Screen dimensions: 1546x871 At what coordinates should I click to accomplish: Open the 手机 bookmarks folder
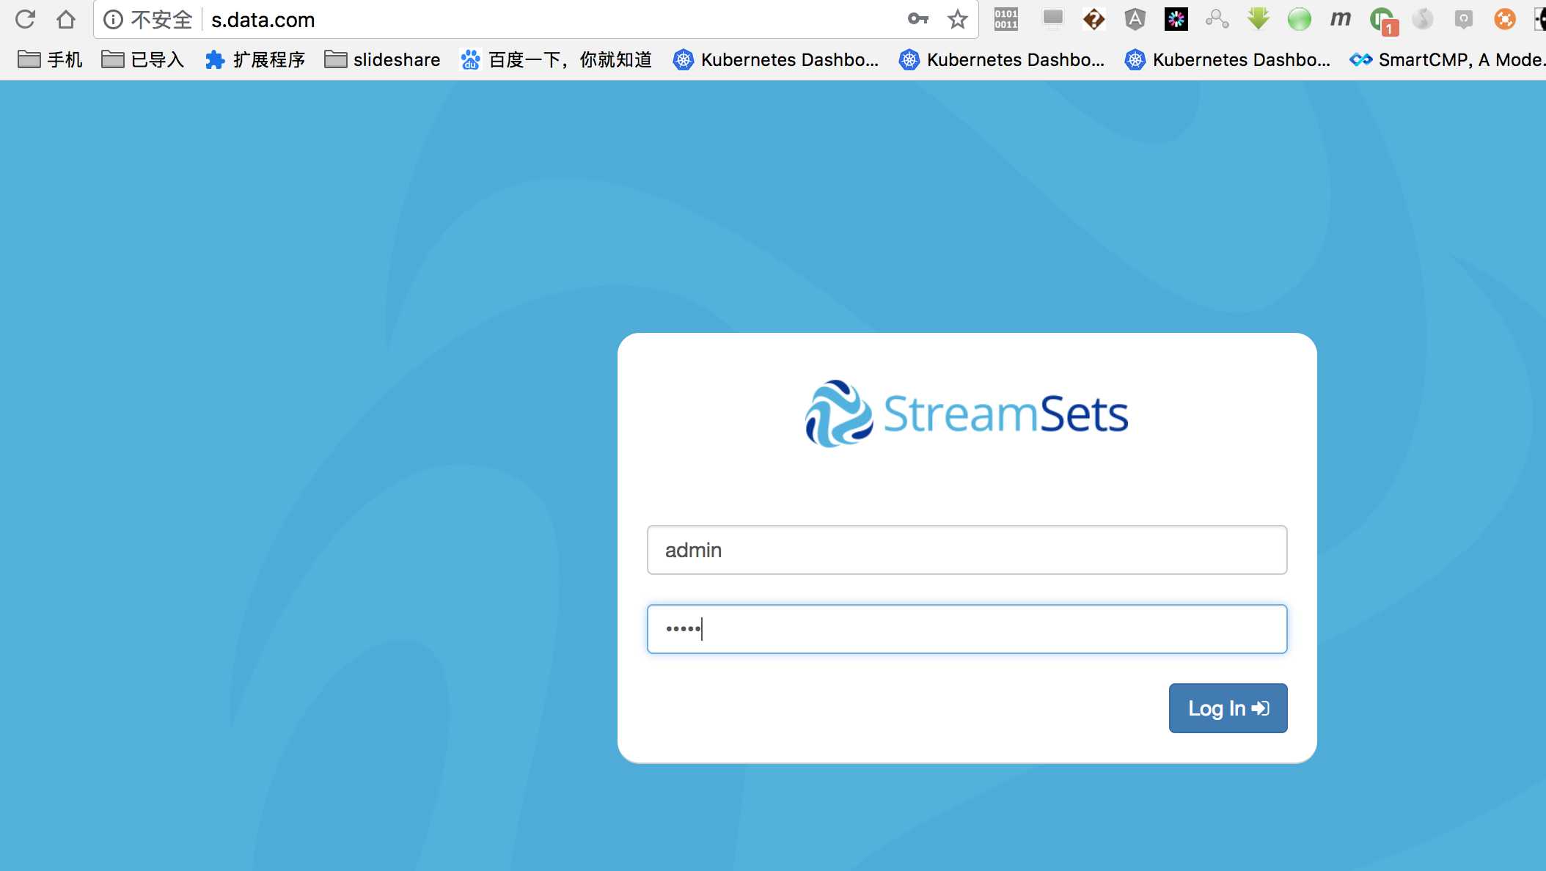pyautogui.click(x=50, y=59)
